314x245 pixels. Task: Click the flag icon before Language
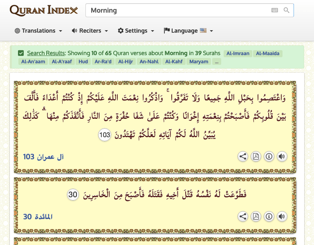pos(167,31)
